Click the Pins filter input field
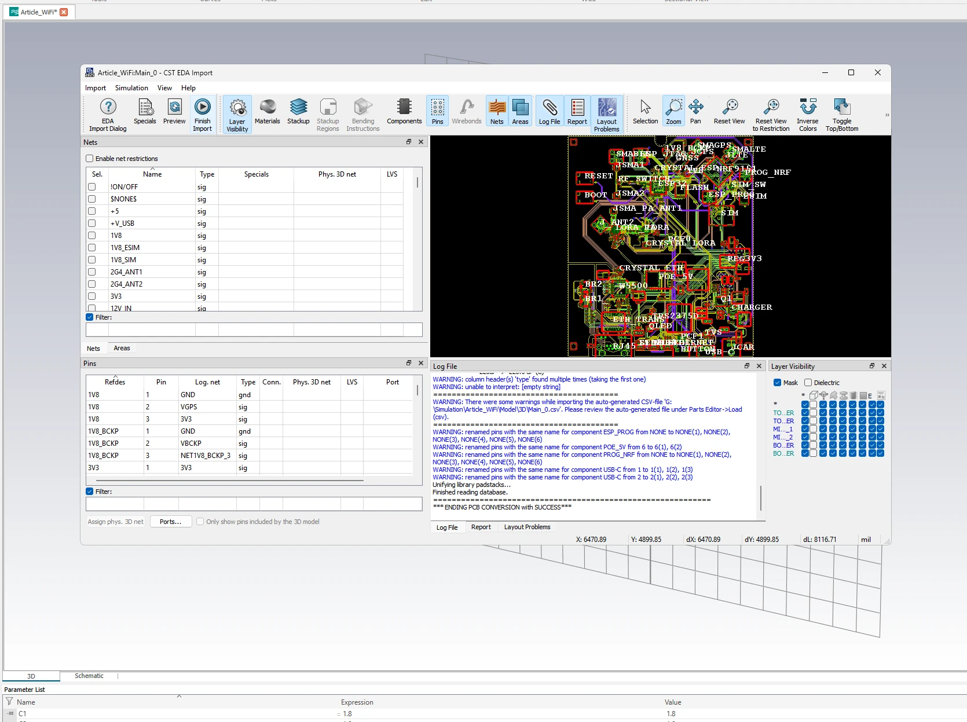Screen dimensions: 967x722 coord(254,504)
